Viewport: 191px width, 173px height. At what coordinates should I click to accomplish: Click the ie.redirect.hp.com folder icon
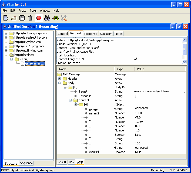pyautogui.click(x=11, y=38)
